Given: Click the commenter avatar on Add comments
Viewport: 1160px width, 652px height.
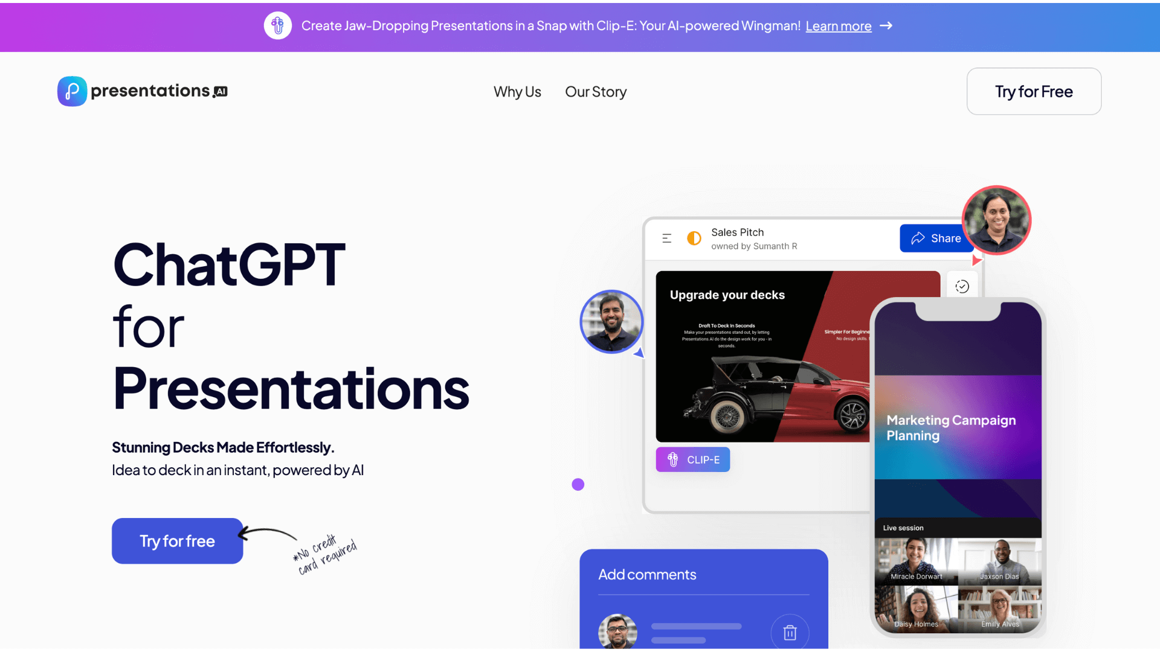Looking at the screenshot, I should tap(618, 633).
